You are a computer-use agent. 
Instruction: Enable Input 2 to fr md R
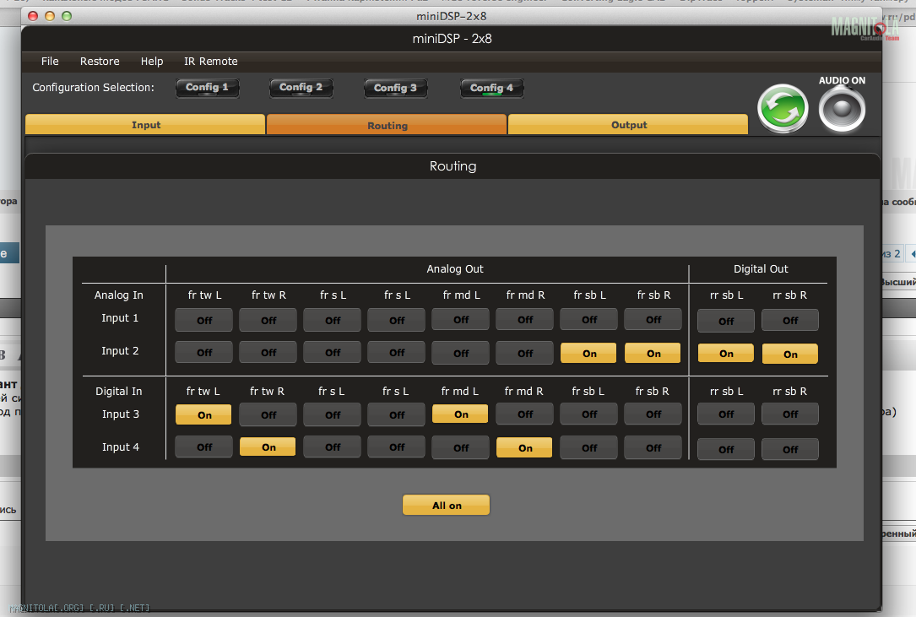(x=525, y=353)
